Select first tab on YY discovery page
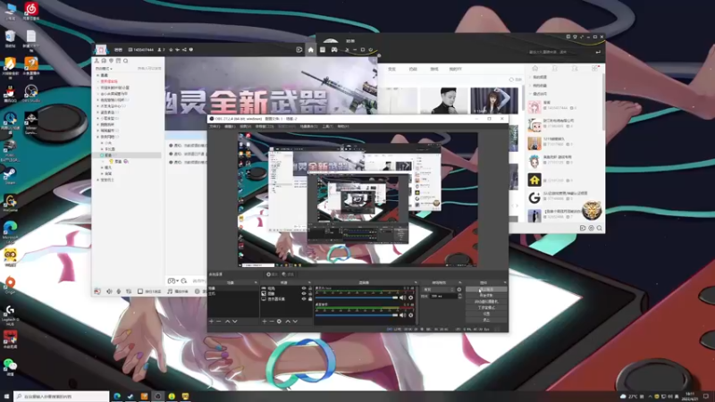Screen dimensions: 715x402 [x=391, y=69]
